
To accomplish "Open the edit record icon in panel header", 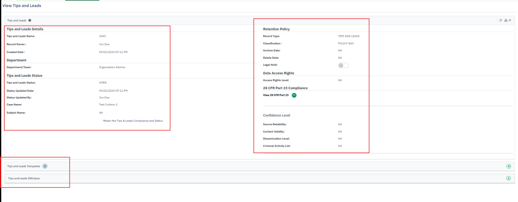I will pyautogui.click(x=501, y=20).
